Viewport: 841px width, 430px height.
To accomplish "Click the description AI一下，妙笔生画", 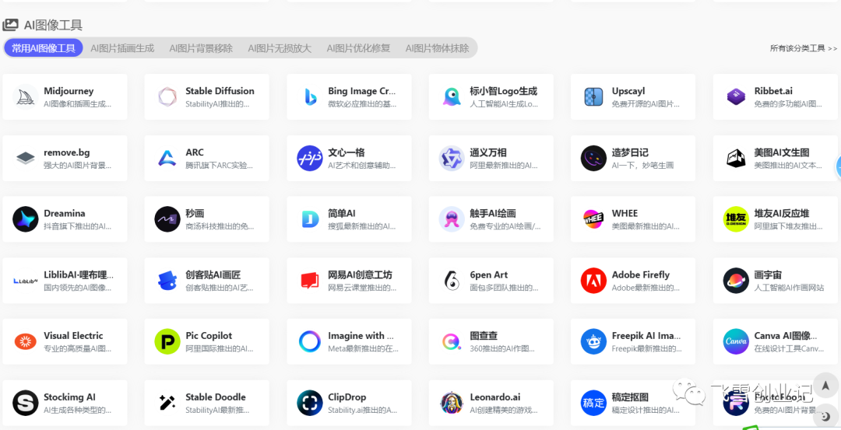I will (642, 166).
